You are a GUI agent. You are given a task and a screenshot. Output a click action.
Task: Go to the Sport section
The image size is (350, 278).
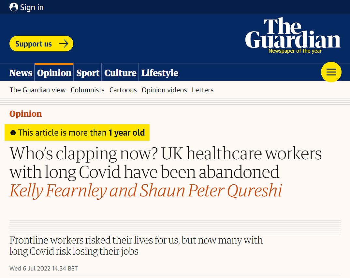88,73
